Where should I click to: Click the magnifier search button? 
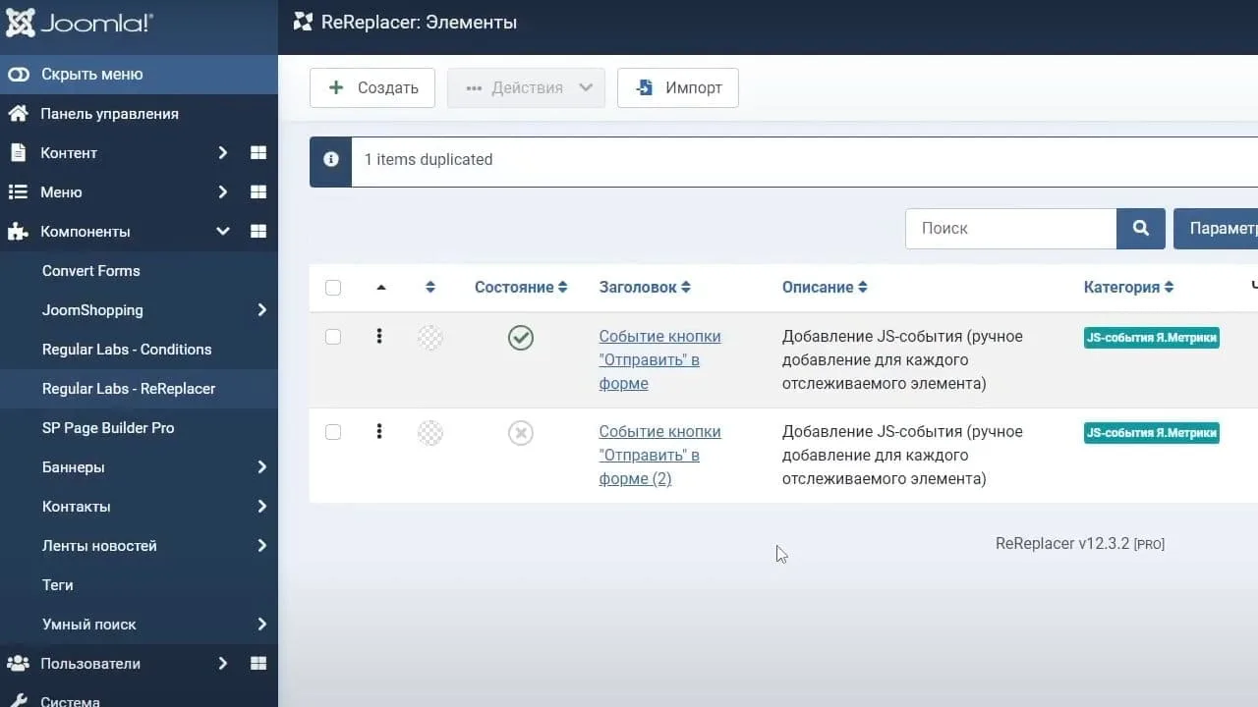pyautogui.click(x=1141, y=228)
